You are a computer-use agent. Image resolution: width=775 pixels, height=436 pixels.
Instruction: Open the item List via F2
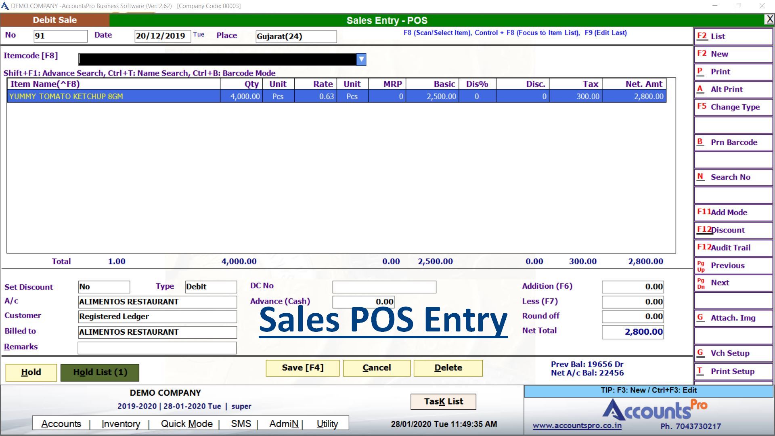pyautogui.click(x=733, y=36)
